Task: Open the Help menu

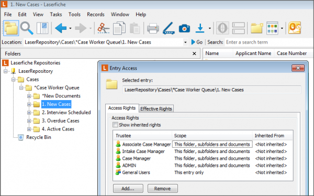Action: (141, 15)
